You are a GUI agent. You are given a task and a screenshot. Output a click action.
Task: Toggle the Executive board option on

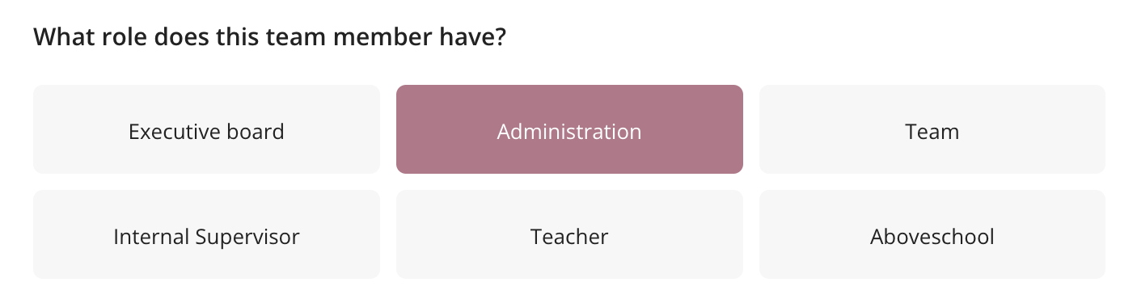click(x=206, y=129)
